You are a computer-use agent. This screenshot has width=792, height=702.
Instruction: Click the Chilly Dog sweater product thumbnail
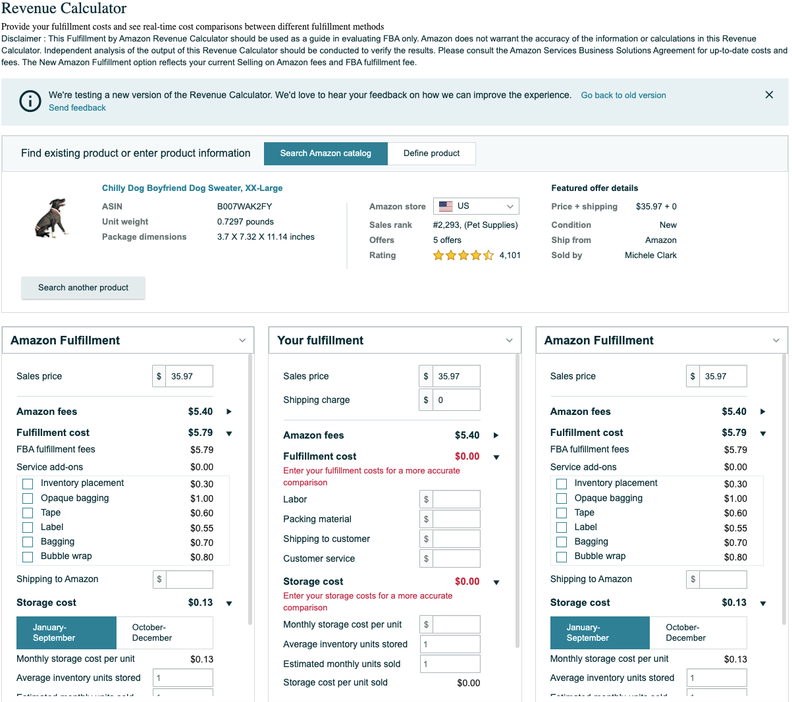(51, 218)
